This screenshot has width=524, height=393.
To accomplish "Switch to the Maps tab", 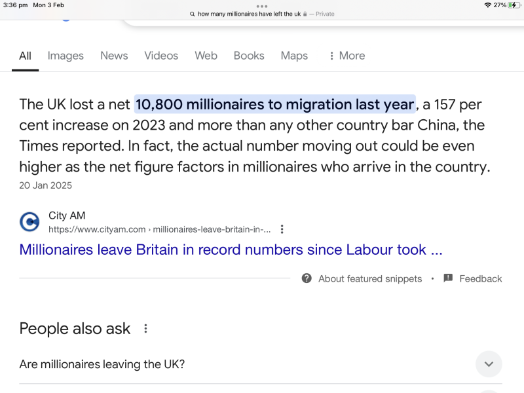I will coord(294,56).
